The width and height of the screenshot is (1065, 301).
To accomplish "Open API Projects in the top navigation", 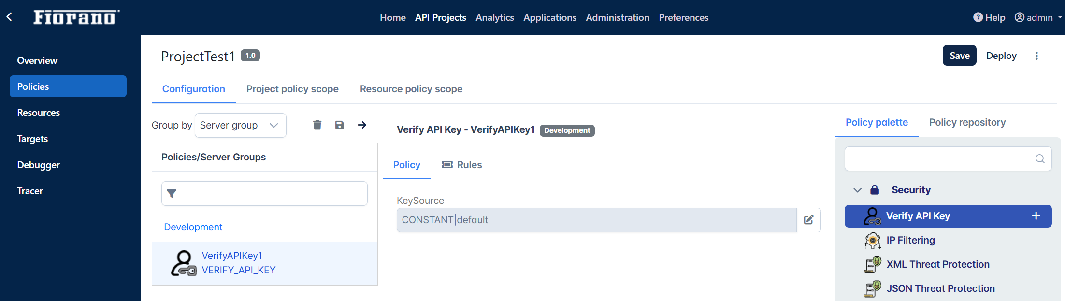I will (441, 17).
